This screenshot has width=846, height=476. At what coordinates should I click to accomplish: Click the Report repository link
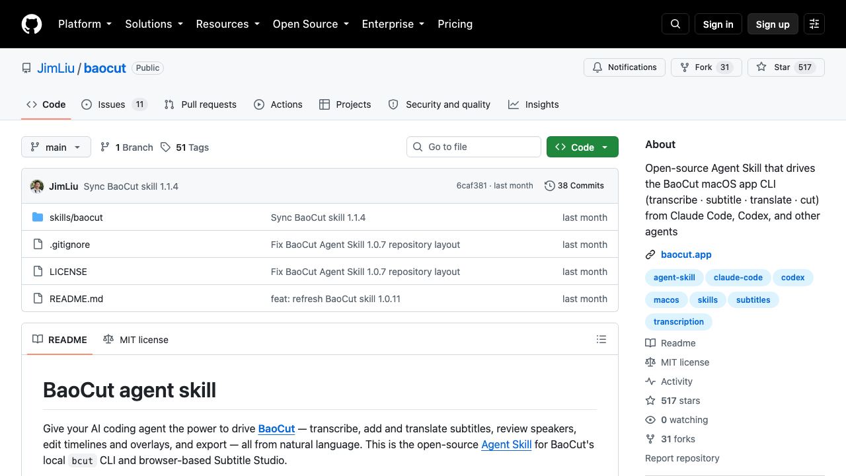tap(682, 458)
